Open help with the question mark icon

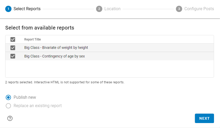click(x=10, y=118)
